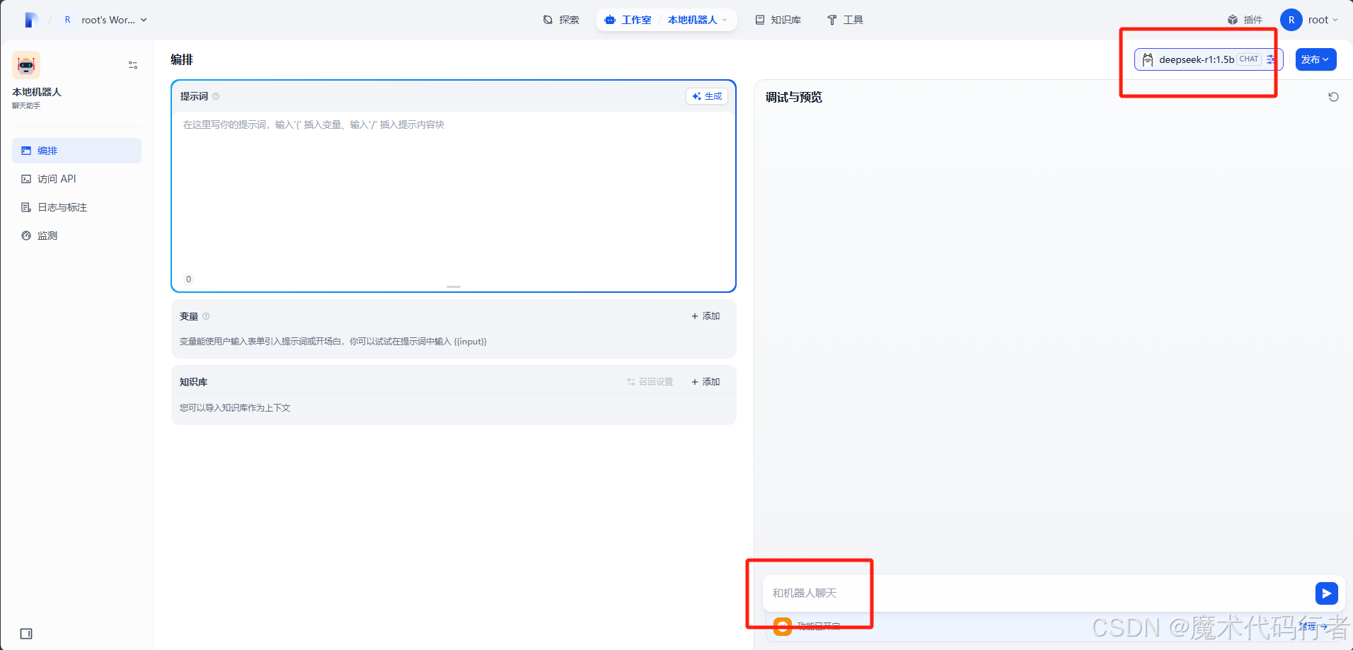Screen dimensions: 1353x650
Task: Focus the prompt text editor area
Action: (453, 191)
